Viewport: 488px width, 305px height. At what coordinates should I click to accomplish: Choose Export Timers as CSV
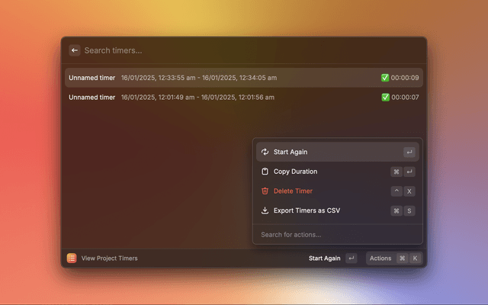[307, 210]
